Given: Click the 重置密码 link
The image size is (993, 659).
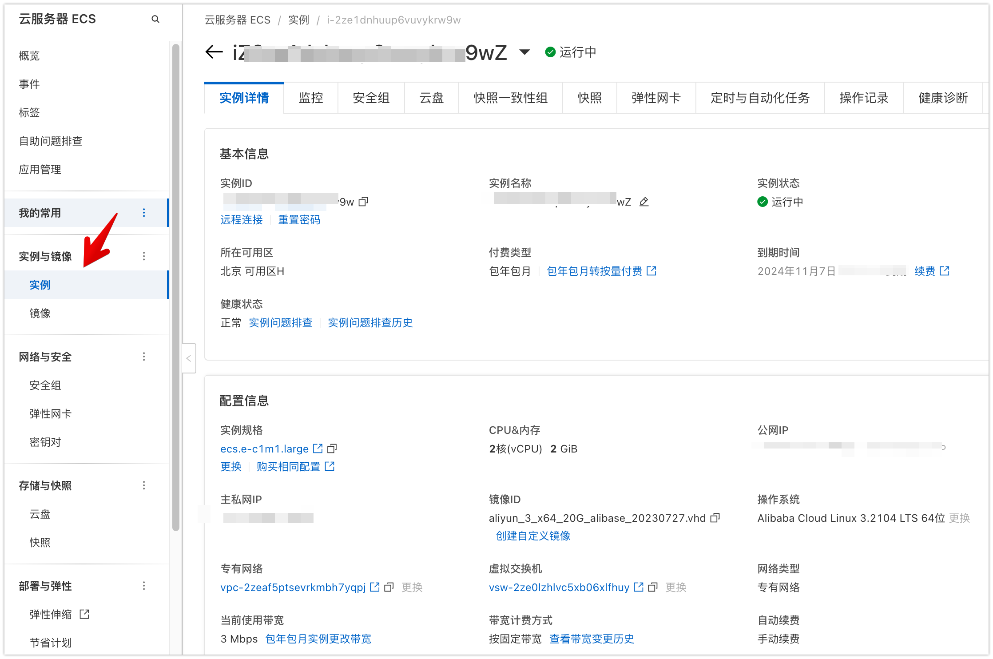Looking at the screenshot, I should click(299, 220).
